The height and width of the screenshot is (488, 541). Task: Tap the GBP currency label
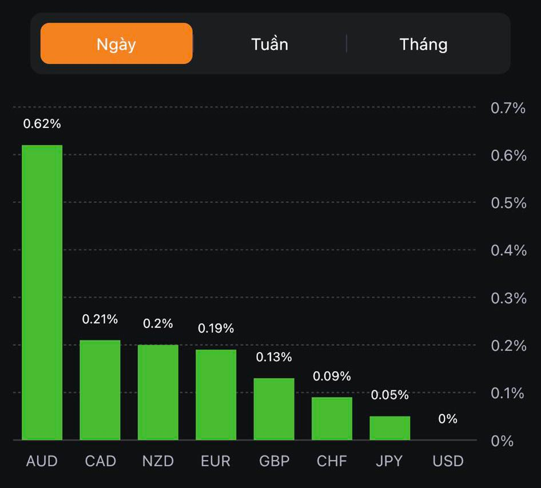[274, 461]
